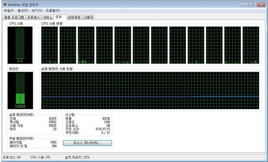
Task: Open the 보기(V) menu
Action: point(37,10)
